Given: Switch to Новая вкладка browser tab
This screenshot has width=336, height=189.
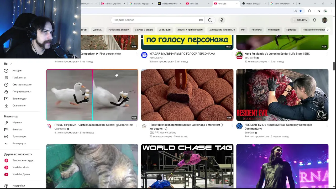Looking at the screenshot, I should tap(253, 4).
